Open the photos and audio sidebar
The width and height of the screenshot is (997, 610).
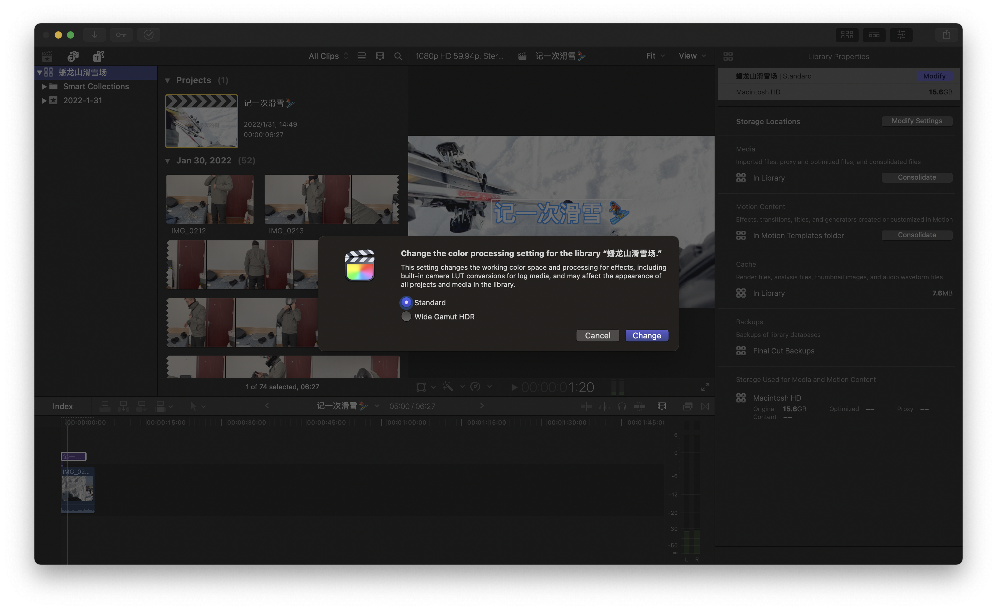pyautogui.click(x=73, y=56)
